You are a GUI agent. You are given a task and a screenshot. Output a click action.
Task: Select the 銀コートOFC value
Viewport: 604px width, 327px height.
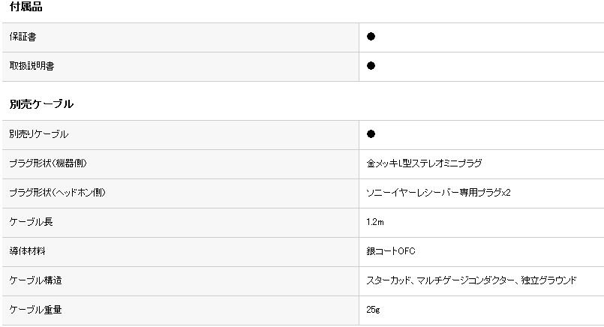coord(390,251)
